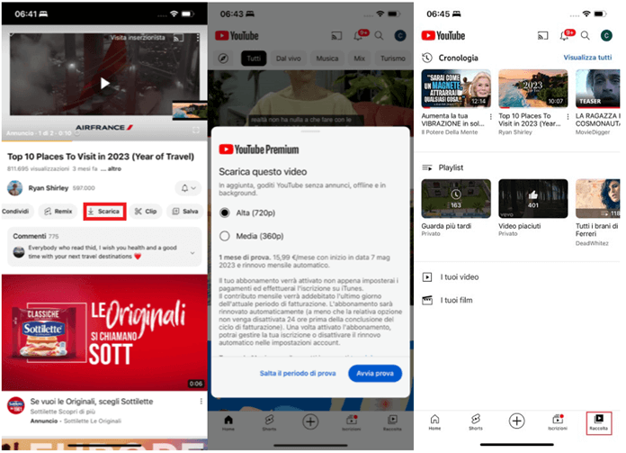
Task: Tap the explore compass chip in middle screen
Action: [x=224, y=59]
